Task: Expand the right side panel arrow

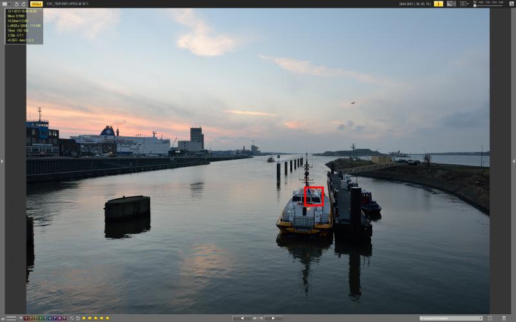Action: [x=513, y=161]
